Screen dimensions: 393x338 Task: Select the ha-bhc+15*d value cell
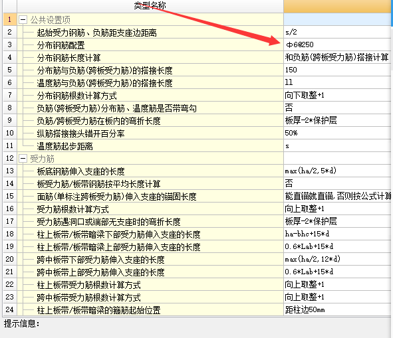coord(337,234)
